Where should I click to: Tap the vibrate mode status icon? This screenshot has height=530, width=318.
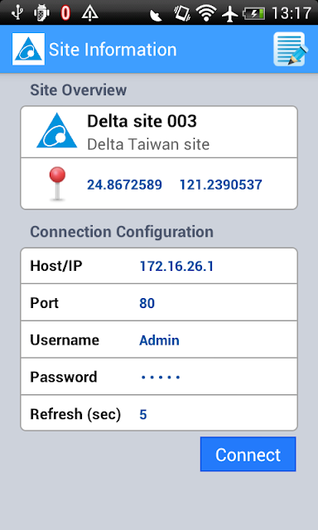coord(182,13)
